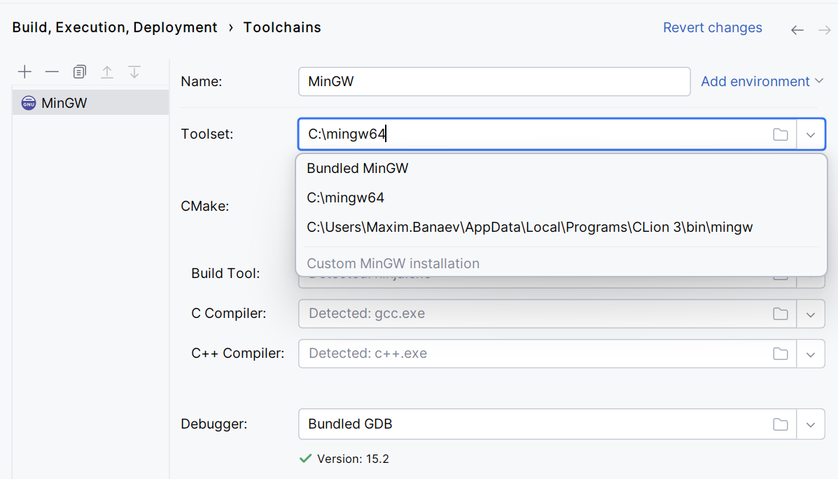This screenshot has height=479, width=838.
Task: Browse for a Build Tool path
Action: point(781,273)
